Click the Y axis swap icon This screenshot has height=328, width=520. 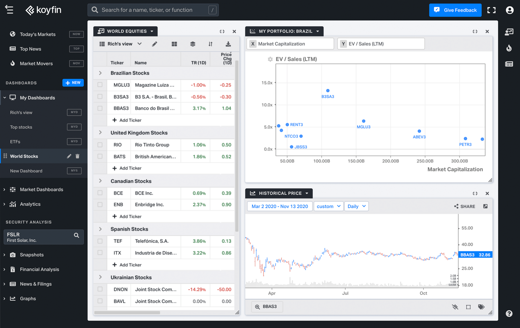(343, 44)
